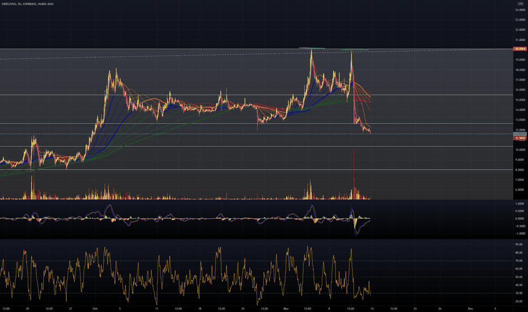Select the horizontal line at the 8.0 level

[x=256, y=170]
